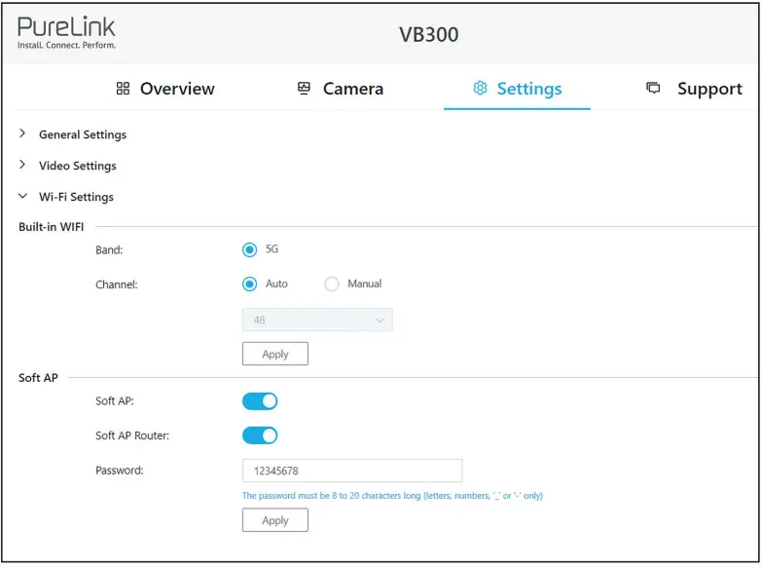The height and width of the screenshot is (568, 763).
Task: Expand Video Settings section
Action: coord(77,166)
